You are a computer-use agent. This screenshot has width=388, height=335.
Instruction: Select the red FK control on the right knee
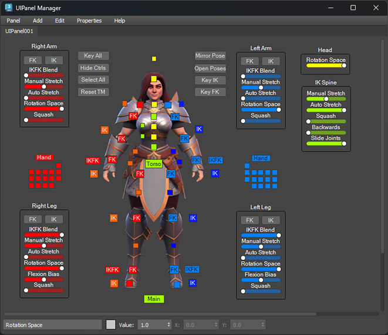pyautogui.click(x=137, y=218)
